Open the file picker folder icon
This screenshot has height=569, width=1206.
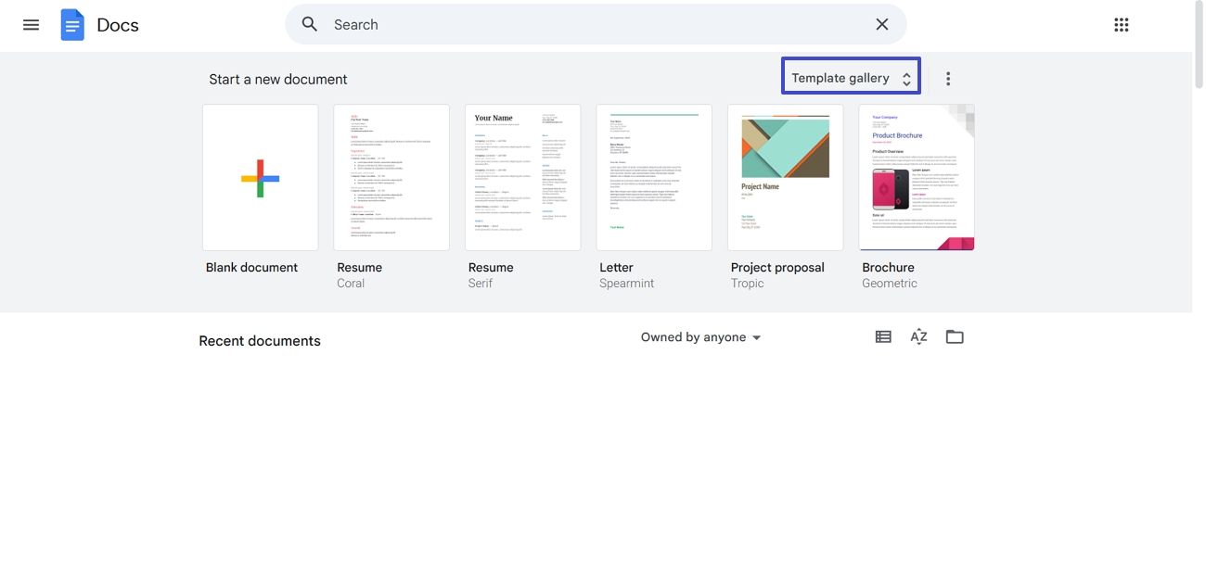coord(955,336)
